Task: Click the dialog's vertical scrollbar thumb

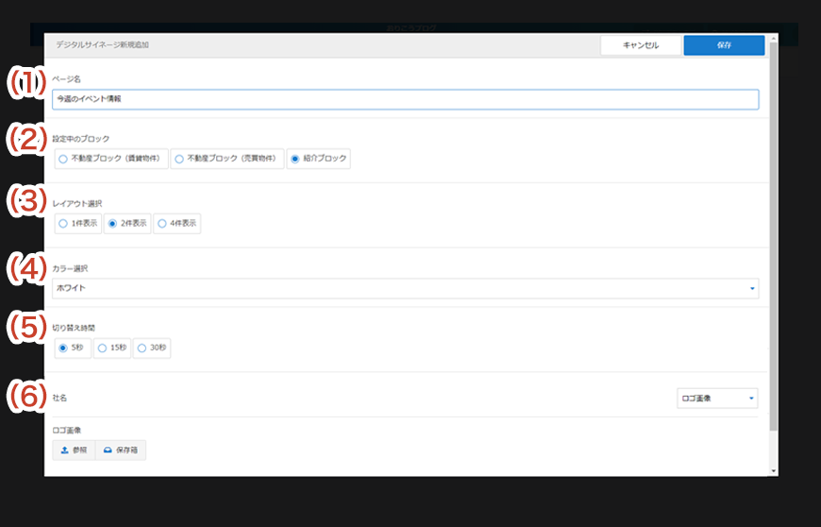Action: [774, 236]
